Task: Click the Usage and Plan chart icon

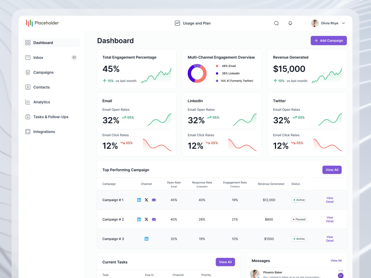Action: tap(177, 23)
